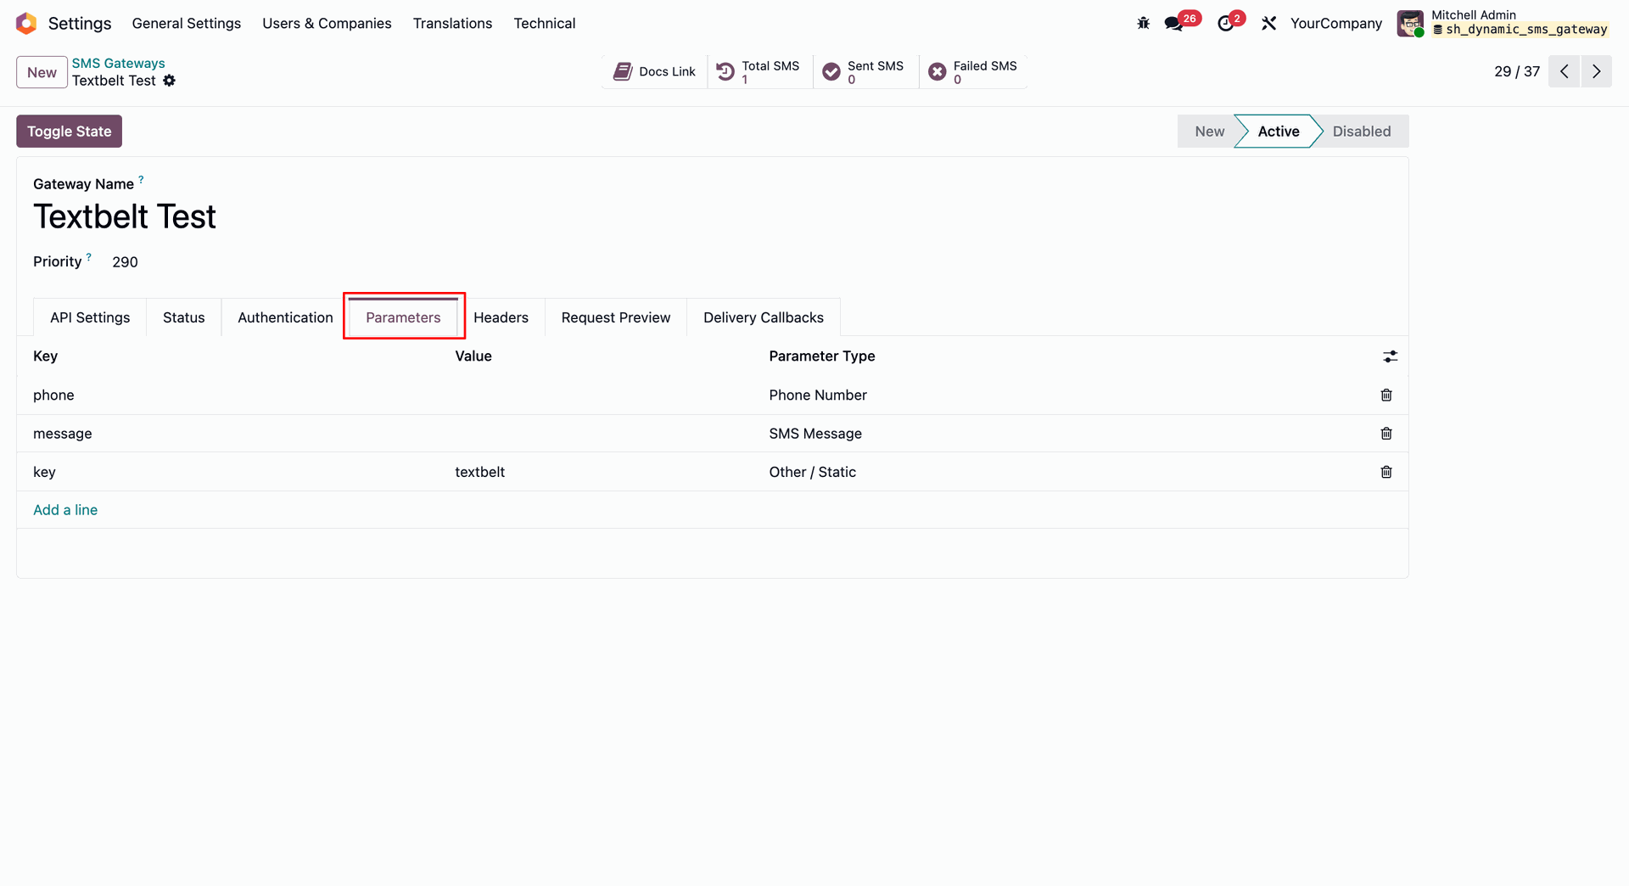1629x886 pixels.
Task: Click empty Value cell for message row
Action: [603, 434]
